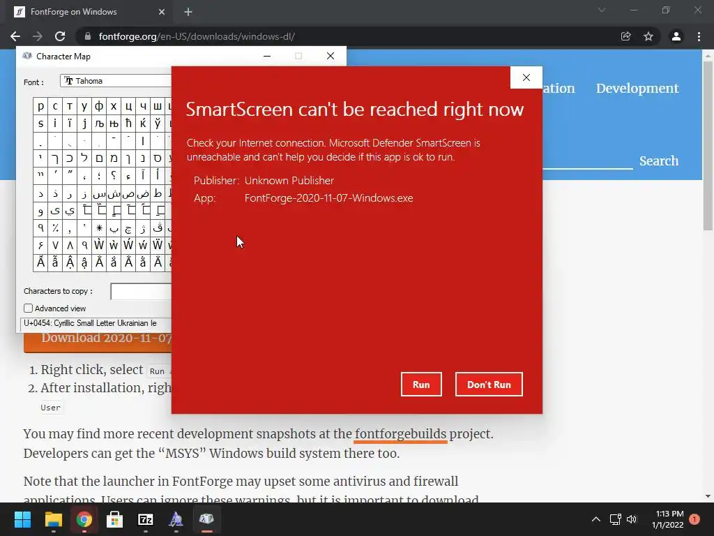Reload the FontForge page
Screen dimensions: 714x536
(60, 36)
